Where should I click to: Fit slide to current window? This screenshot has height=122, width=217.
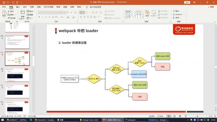click(215, 116)
